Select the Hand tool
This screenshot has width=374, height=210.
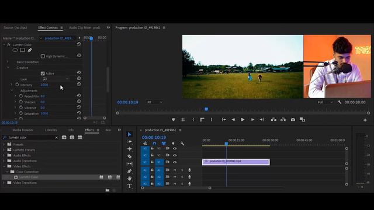click(130, 178)
